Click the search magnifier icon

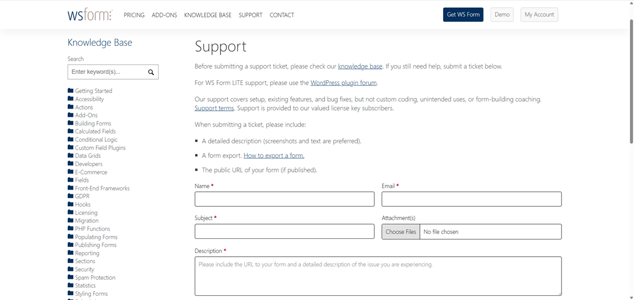[x=151, y=72]
